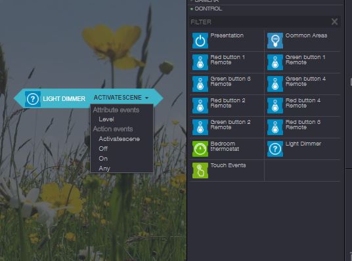This screenshot has width=352, height=261.
Task: Choose Level from attribute events
Action: click(x=106, y=119)
